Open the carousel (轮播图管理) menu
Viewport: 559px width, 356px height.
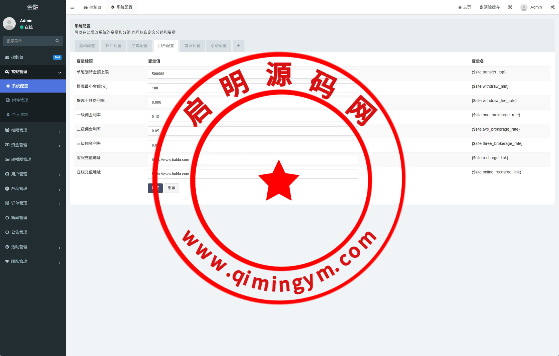coord(21,159)
